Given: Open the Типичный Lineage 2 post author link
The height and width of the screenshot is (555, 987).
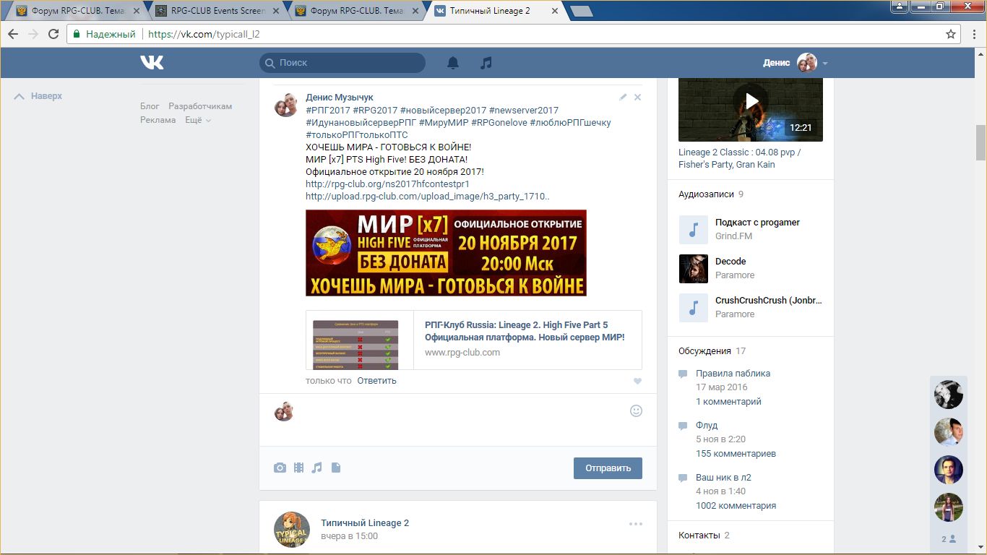Looking at the screenshot, I should pos(365,523).
